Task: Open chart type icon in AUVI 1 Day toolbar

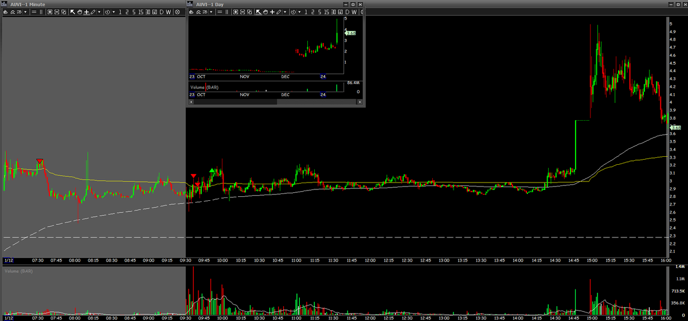Action: (x=191, y=12)
